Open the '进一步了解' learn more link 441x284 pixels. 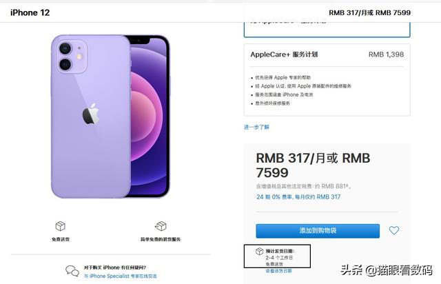(256, 128)
